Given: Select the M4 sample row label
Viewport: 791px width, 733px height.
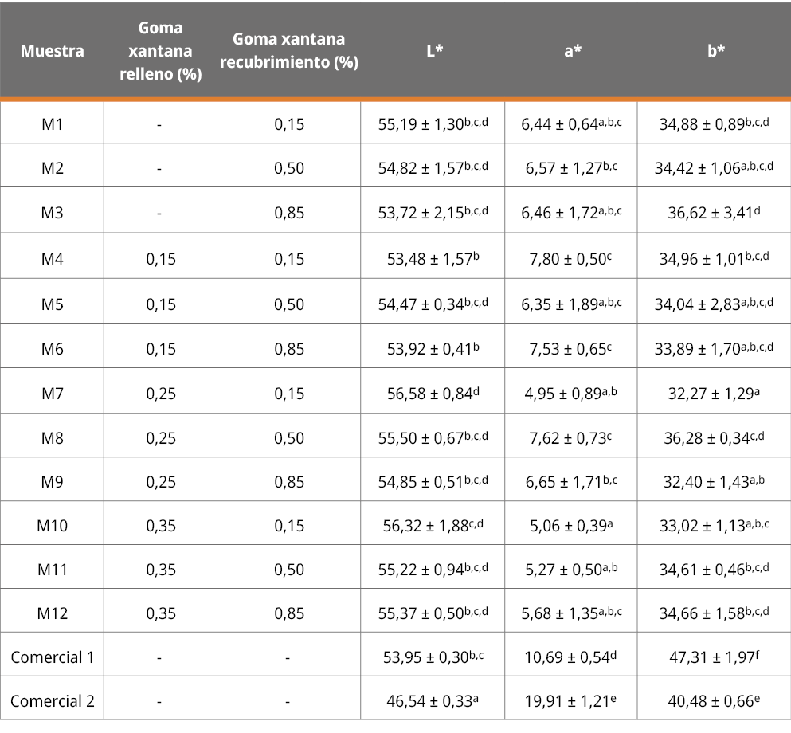Looking at the screenshot, I should (53, 257).
